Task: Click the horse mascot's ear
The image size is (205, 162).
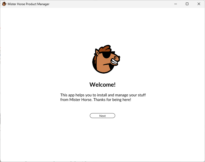Action: pyautogui.click(x=97, y=53)
